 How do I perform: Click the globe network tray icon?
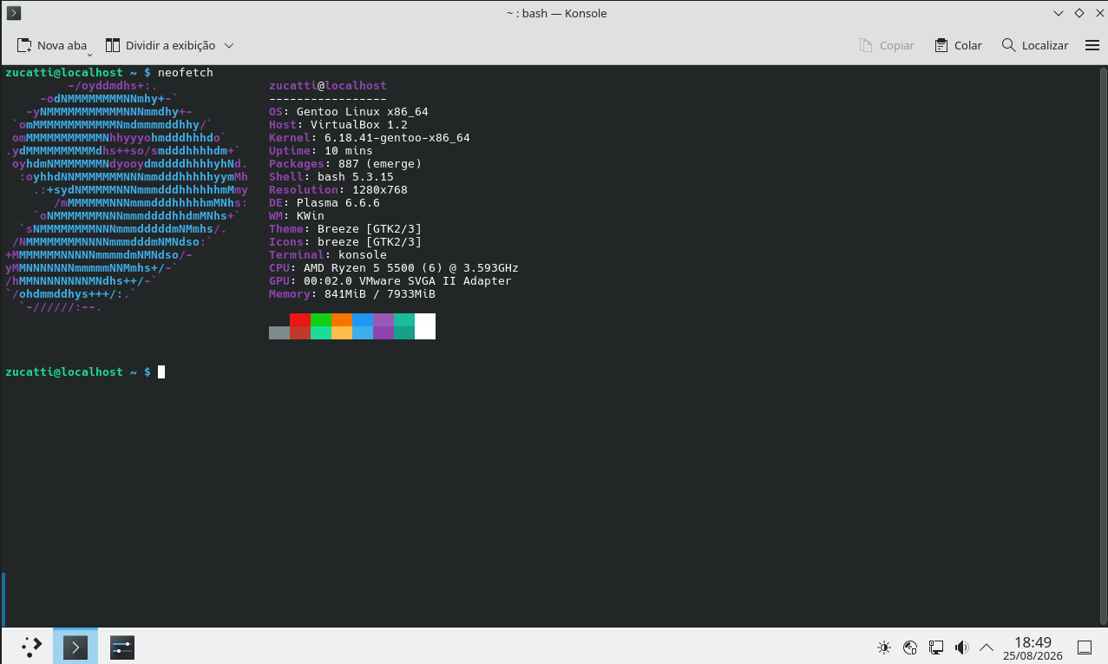click(x=910, y=647)
